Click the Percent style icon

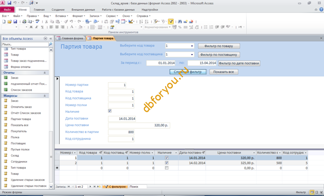pos(180,27)
